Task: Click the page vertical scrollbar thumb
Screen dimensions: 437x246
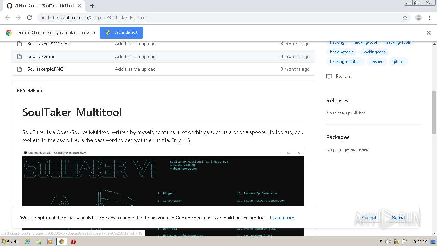Action: point(434,113)
